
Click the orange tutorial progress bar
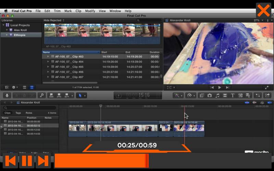click(x=163, y=161)
